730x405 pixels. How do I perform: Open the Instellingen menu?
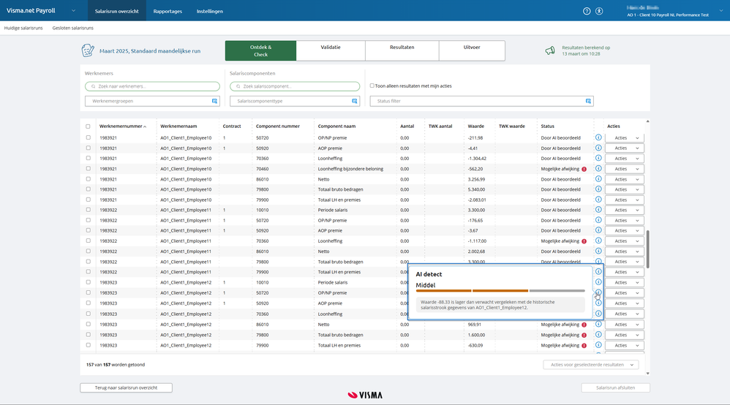click(209, 11)
